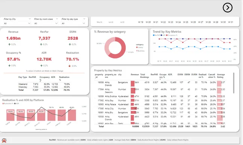The height and width of the screenshot is (145, 243).
Task: Sort table by the DBRN column header
Action: click(187, 75)
